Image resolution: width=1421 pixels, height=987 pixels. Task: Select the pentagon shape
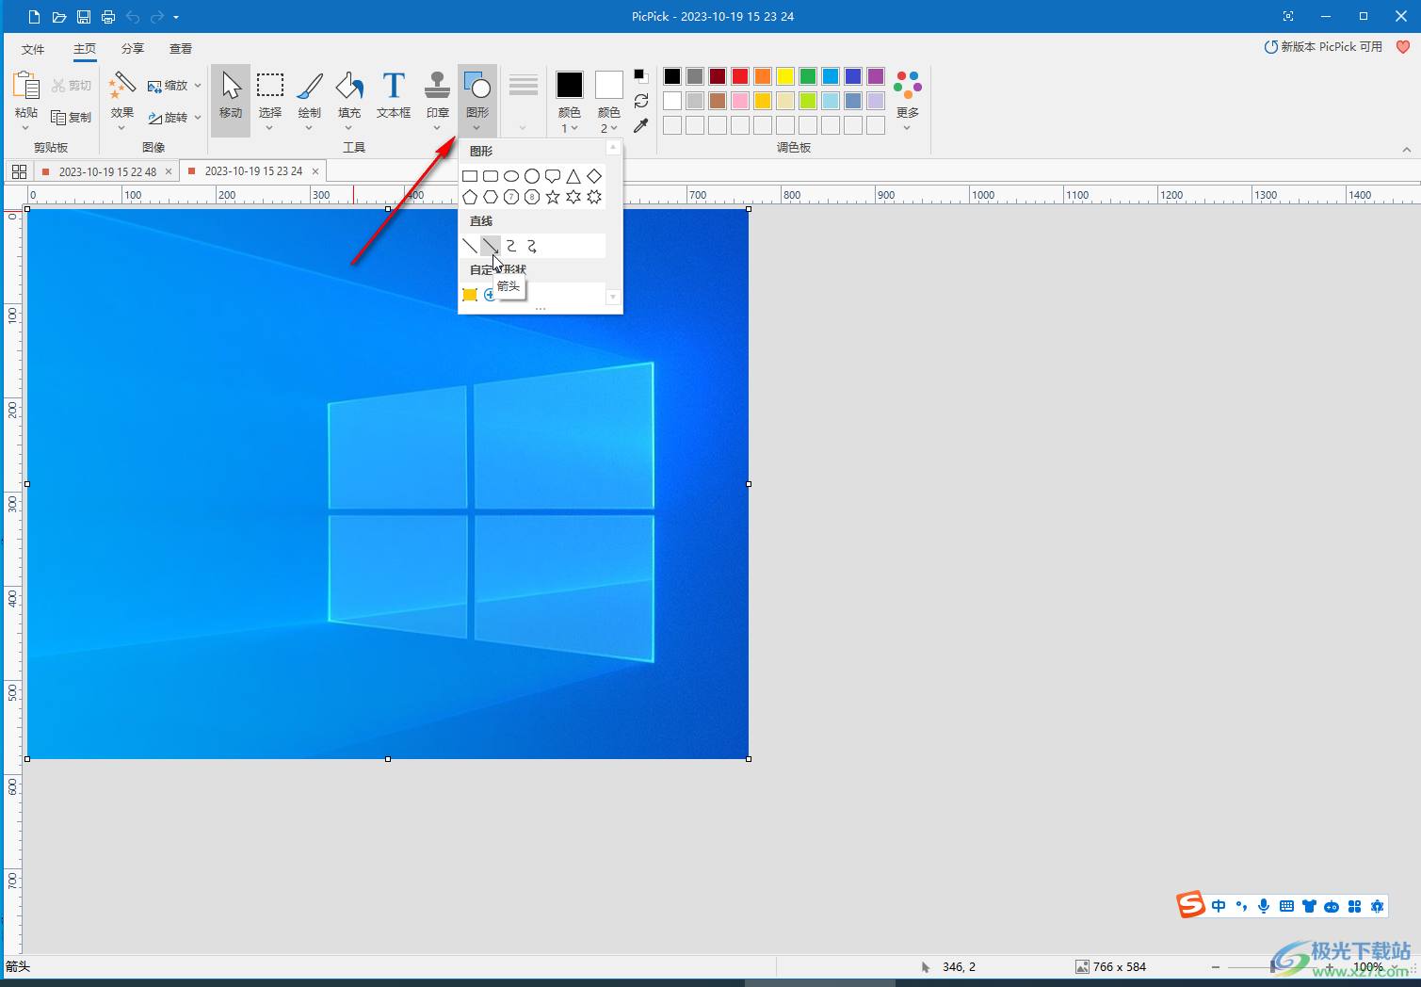pyautogui.click(x=470, y=197)
